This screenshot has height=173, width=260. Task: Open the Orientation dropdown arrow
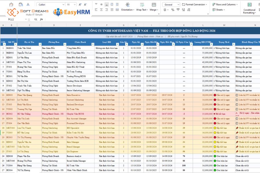(134, 10)
